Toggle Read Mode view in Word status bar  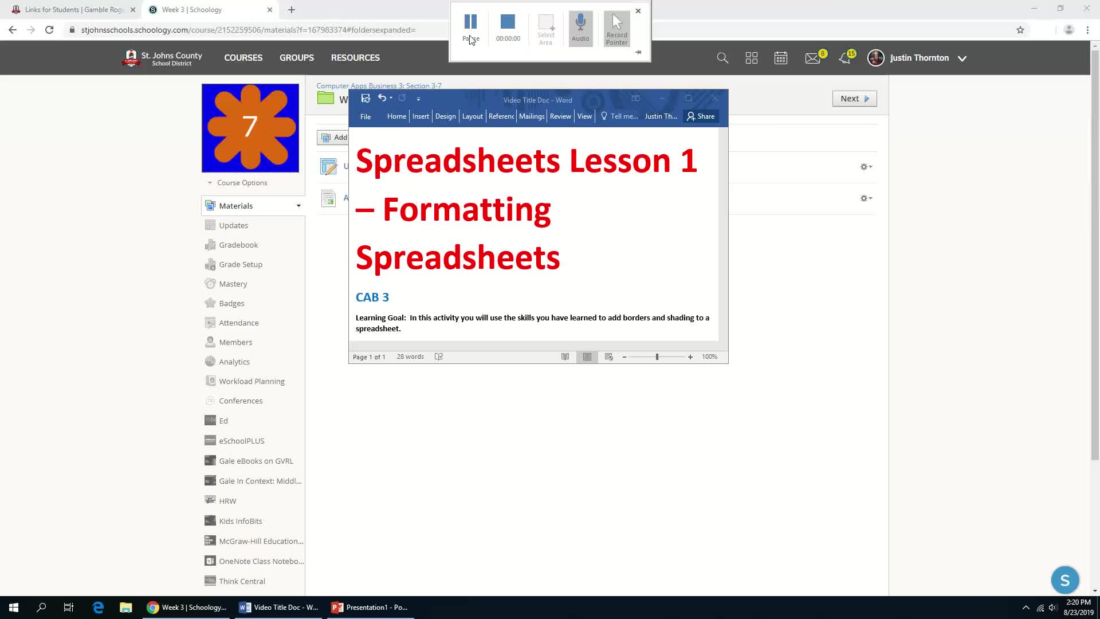coord(565,356)
